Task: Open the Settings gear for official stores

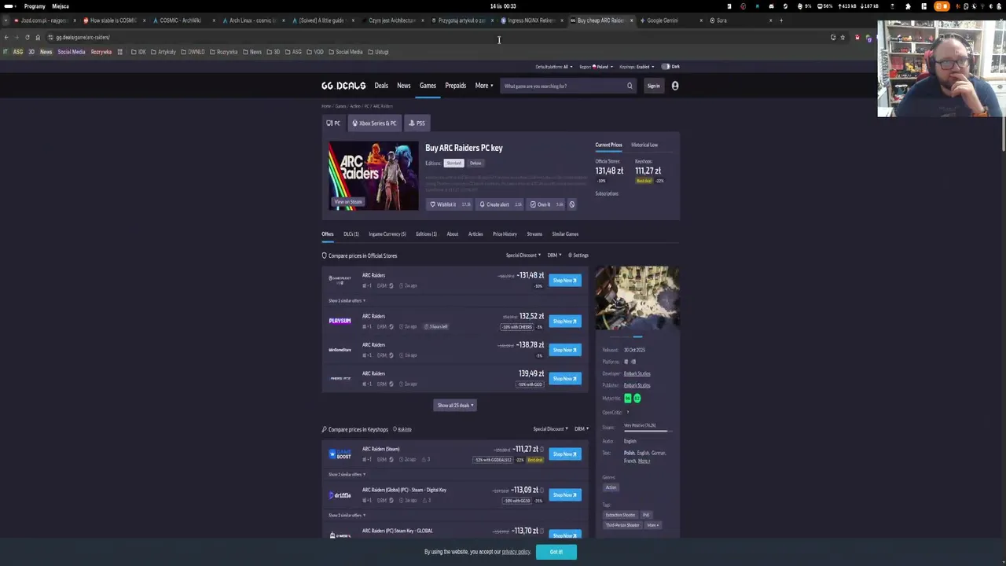Action: pos(578,255)
